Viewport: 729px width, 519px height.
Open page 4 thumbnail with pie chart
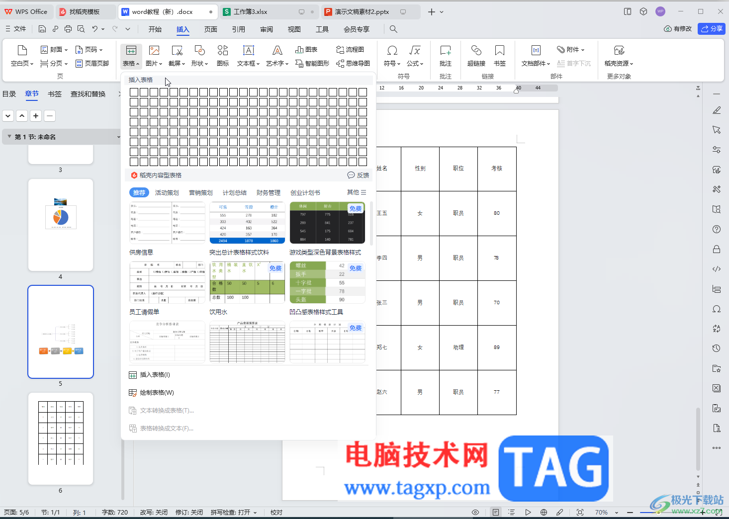(61, 225)
